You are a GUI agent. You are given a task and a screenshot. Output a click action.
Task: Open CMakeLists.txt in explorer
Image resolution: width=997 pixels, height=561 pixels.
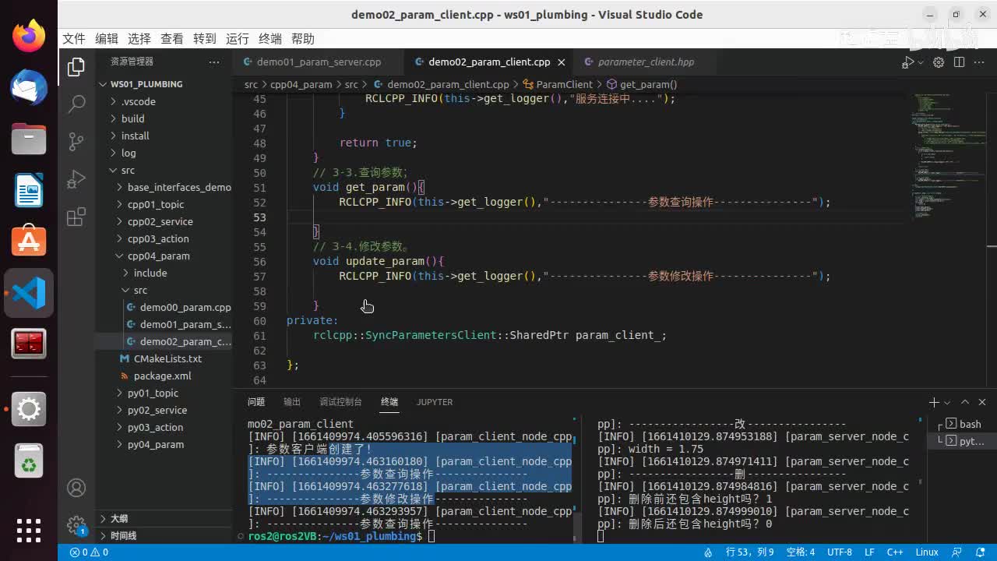167,358
